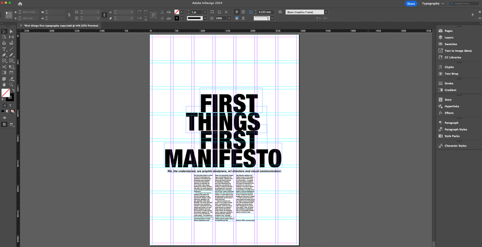Toggle Apply Gradient button in toolbar

pos(8,111)
